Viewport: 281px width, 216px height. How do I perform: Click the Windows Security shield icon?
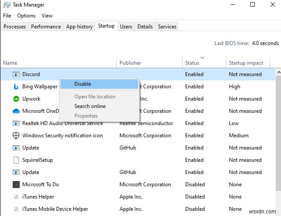(x=16, y=136)
